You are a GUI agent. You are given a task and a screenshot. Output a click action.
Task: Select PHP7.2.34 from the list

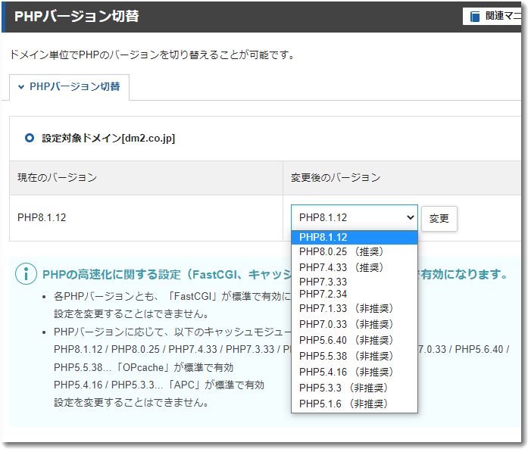(355, 295)
